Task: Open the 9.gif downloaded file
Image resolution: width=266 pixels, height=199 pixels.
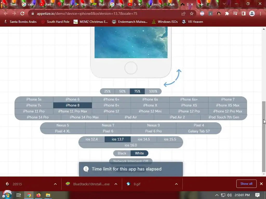Action: point(137,184)
